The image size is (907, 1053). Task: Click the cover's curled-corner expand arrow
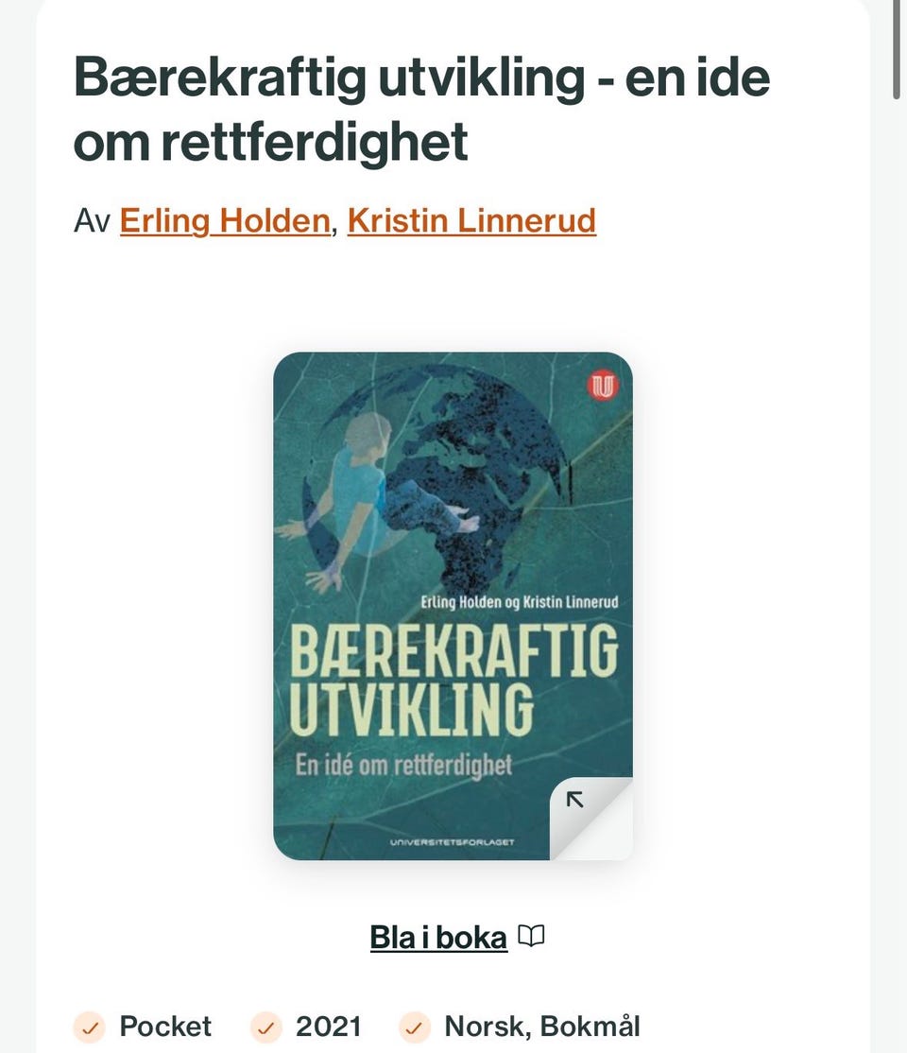pyautogui.click(x=574, y=799)
